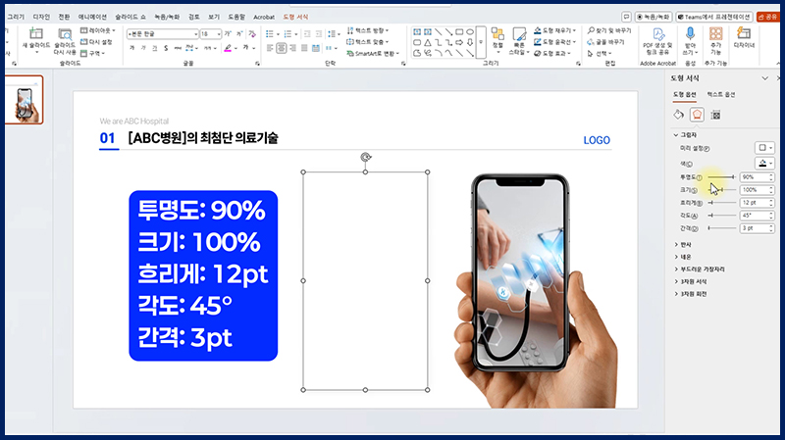Click the Reuse Slides (슬라이드 다시 사용) icon
The image size is (785, 440).
65,34
